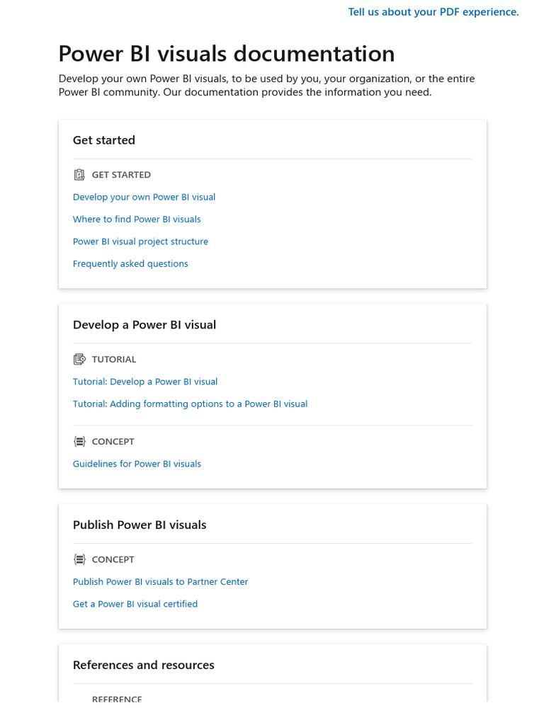The image size is (544, 725).
Task: Click the 'References and resources' card heading
Action: (x=144, y=666)
